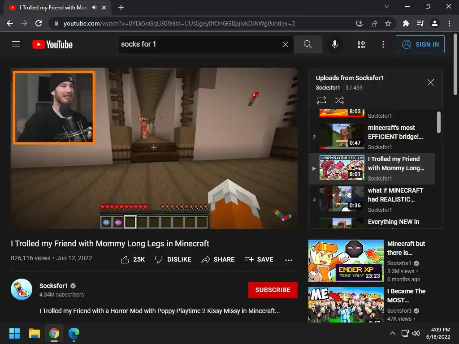Go to YouTube home via logo
Screen dimensions: 459x344
(x=52, y=44)
